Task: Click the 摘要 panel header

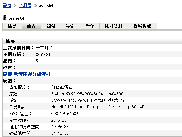Action: pyautogui.click(x=92, y=41)
